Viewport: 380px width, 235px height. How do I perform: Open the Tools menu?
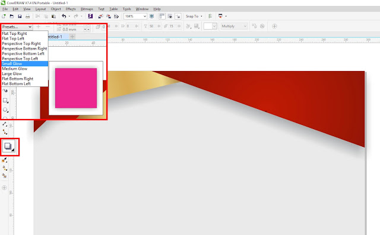[x=126, y=9]
